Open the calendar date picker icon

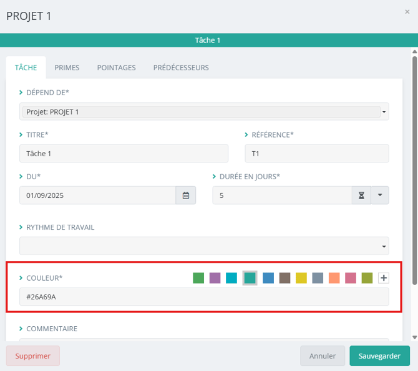(x=185, y=195)
